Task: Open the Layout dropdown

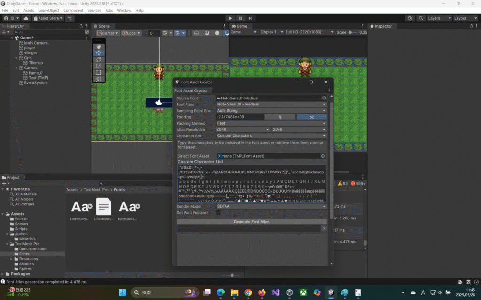Action: pyautogui.click(x=465, y=18)
